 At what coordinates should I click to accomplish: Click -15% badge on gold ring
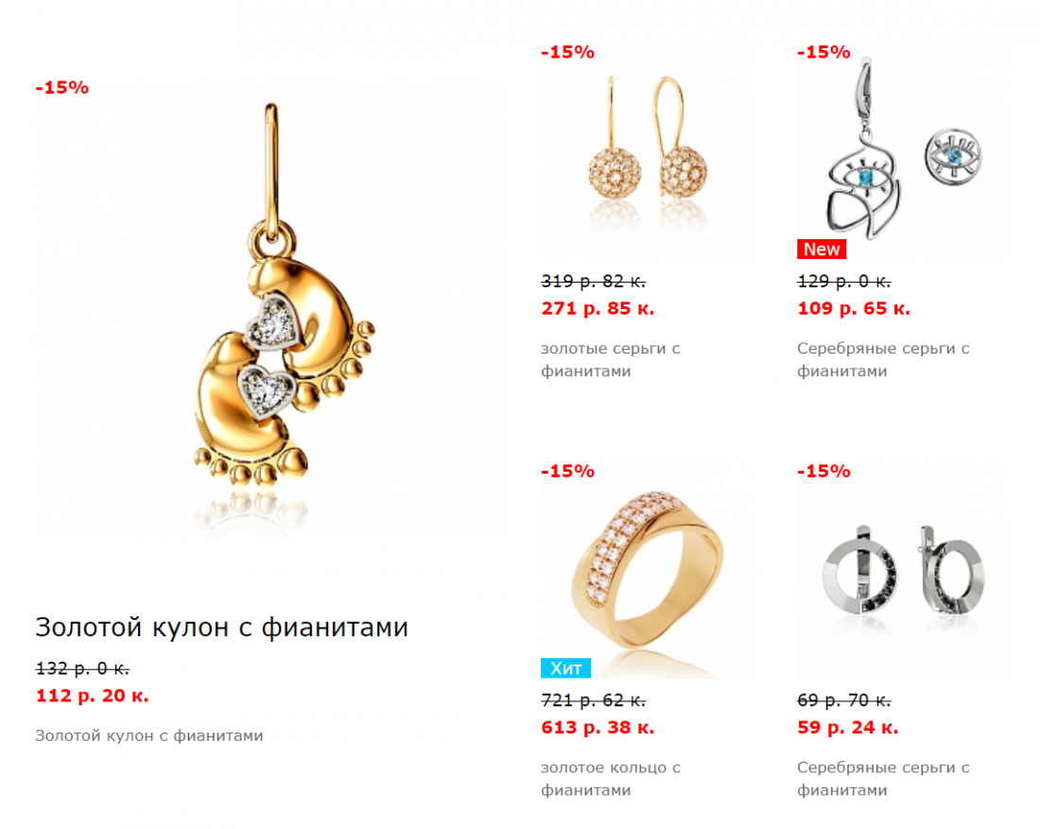pos(568,472)
